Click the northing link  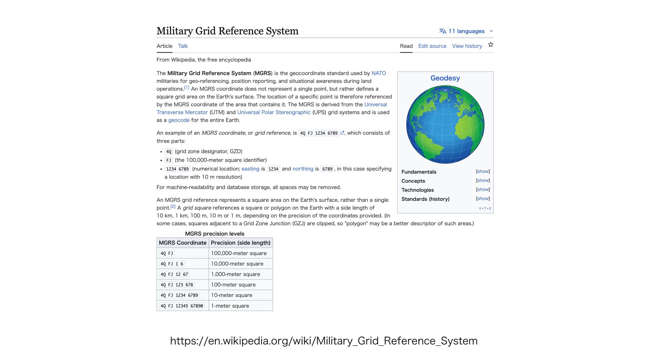(x=303, y=169)
